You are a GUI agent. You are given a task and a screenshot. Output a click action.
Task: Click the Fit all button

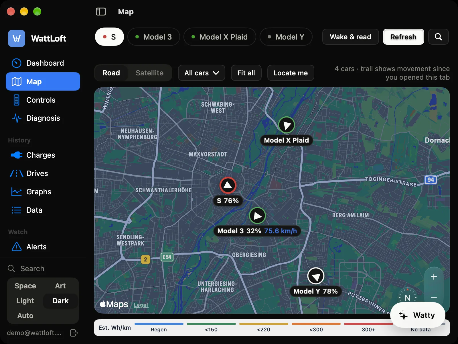coord(246,73)
